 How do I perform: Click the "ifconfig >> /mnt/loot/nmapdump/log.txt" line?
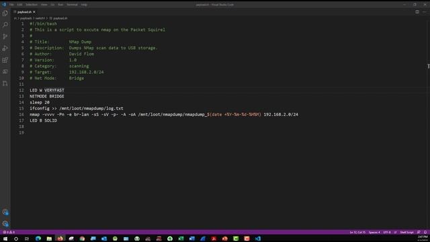tap(77, 108)
